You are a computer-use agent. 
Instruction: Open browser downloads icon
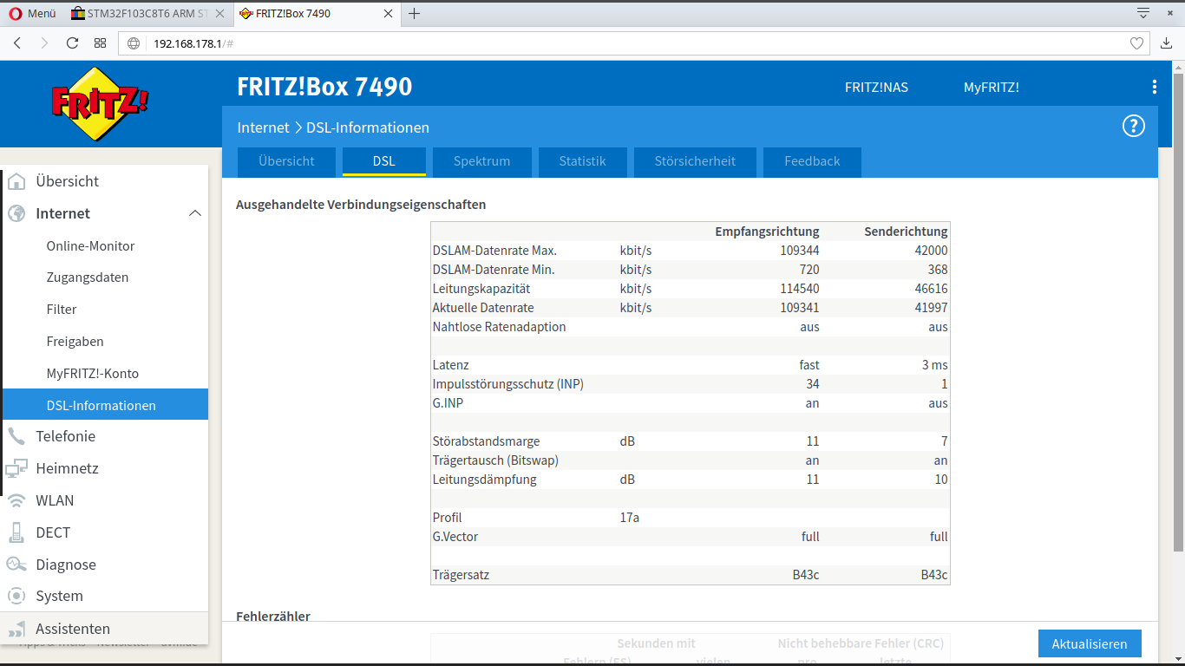1166,43
